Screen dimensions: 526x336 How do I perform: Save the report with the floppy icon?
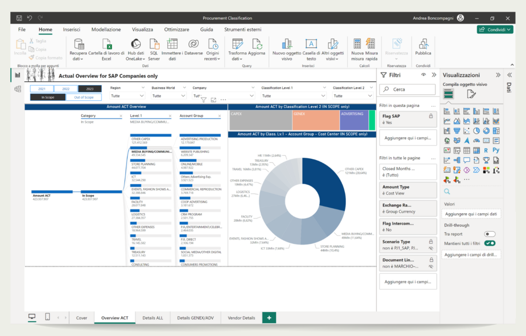[x=19, y=18]
